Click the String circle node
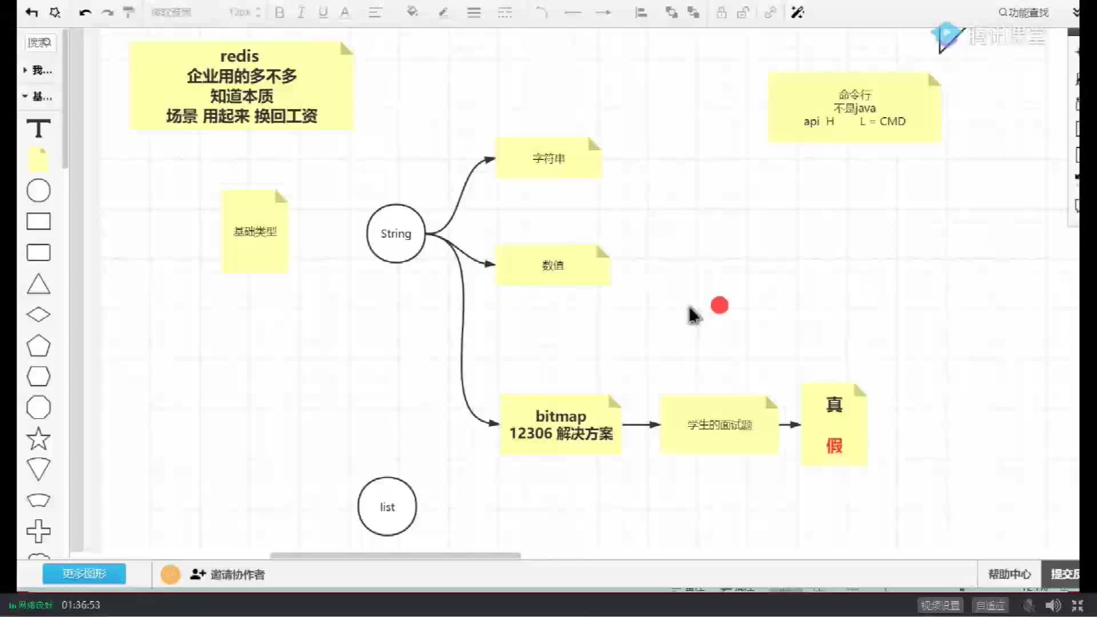1097x617 pixels. click(x=396, y=234)
